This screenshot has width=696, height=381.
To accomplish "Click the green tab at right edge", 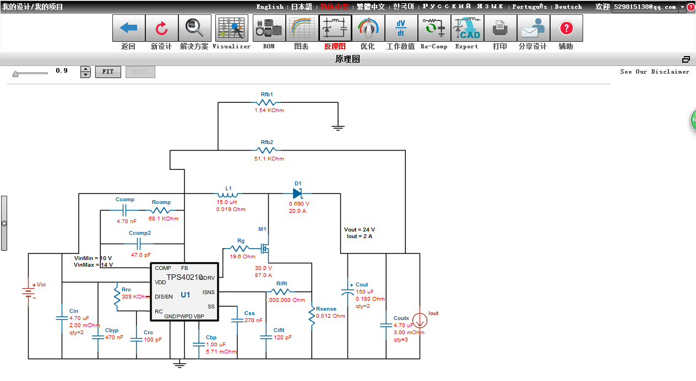I will pyautogui.click(x=693, y=120).
